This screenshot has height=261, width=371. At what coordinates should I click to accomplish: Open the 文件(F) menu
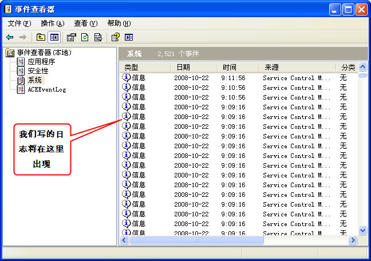tap(19, 23)
